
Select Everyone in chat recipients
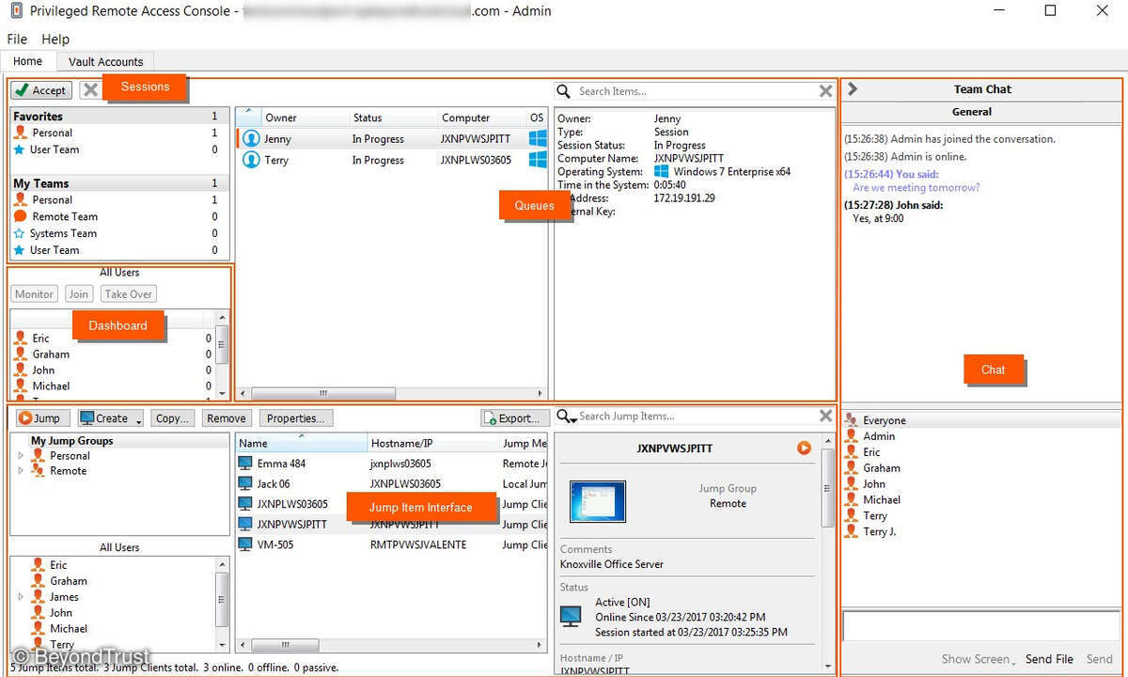(980, 420)
